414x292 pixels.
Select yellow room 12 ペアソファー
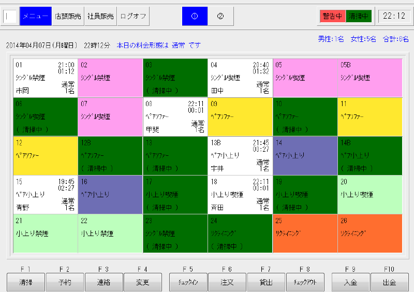click(x=46, y=156)
